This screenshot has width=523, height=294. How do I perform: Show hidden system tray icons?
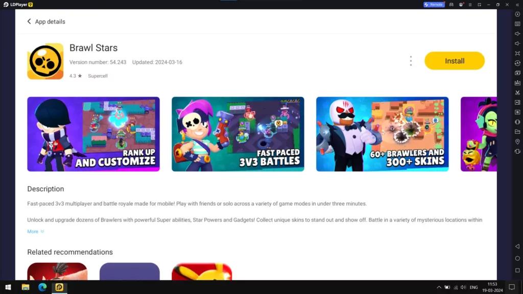pyautogui.click(x=439, y=287)
